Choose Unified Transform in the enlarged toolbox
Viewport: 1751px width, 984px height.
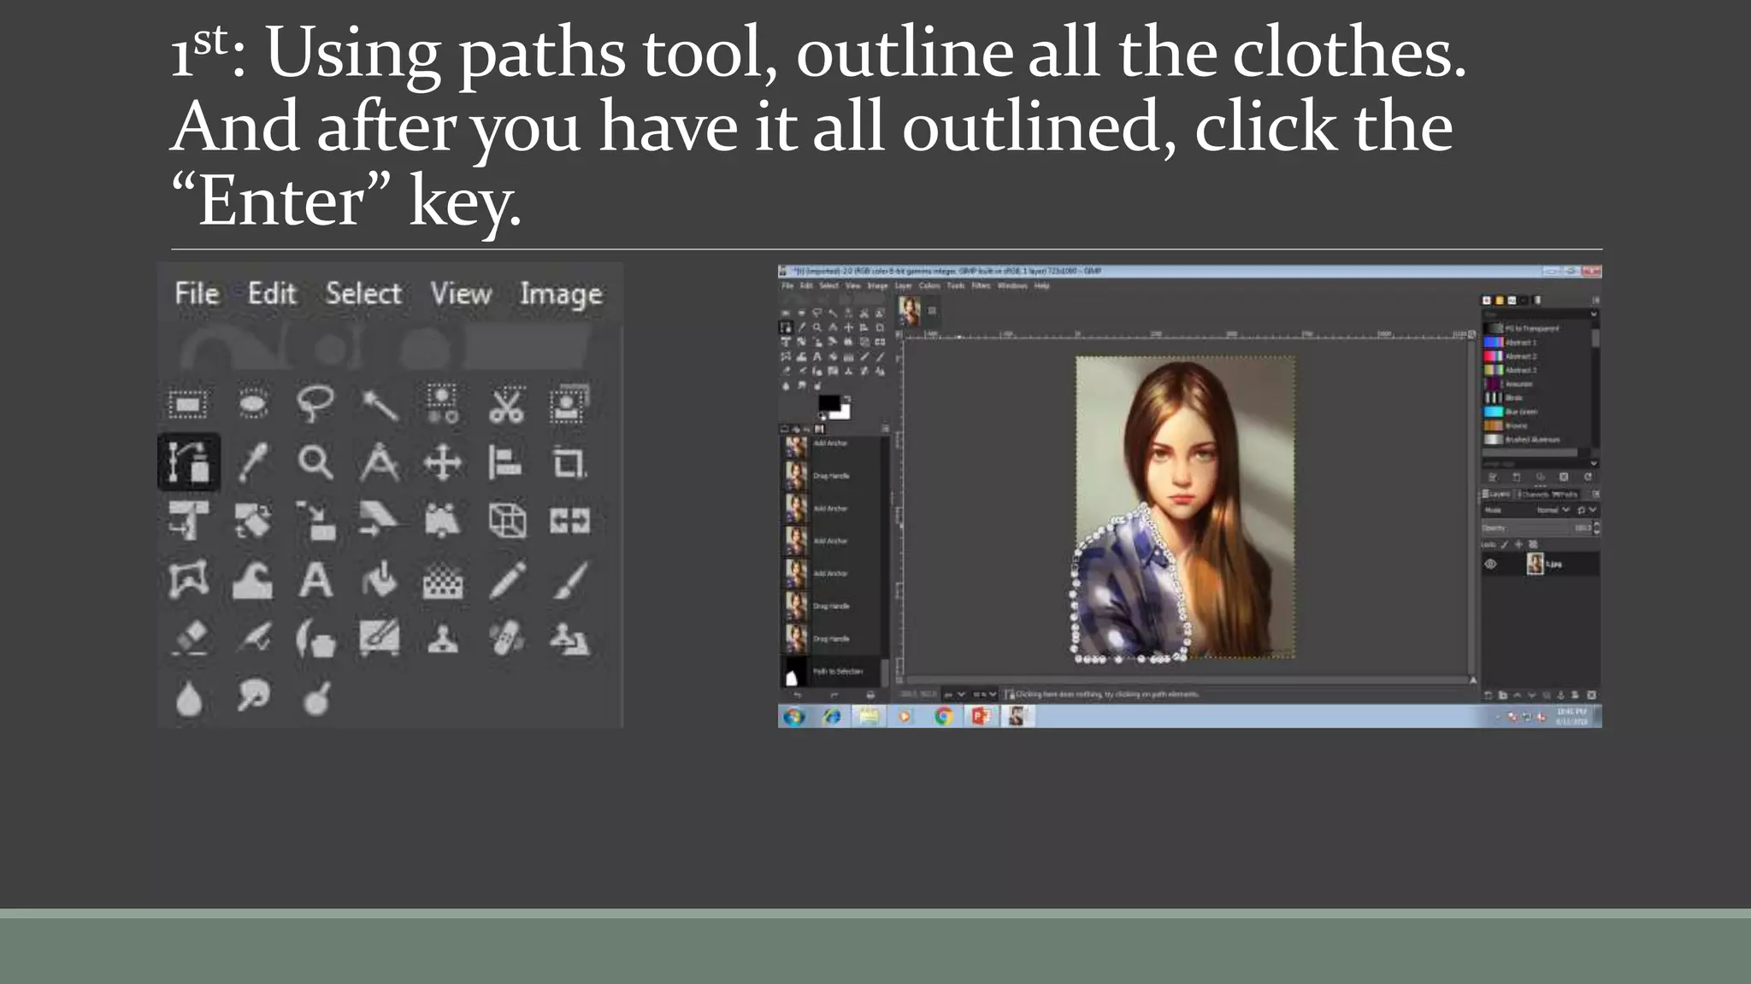[188, 520]
